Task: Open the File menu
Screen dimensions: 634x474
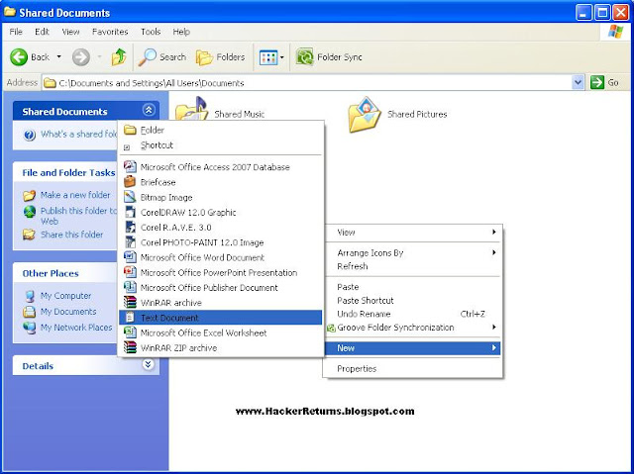Action: tap(16, 32)
